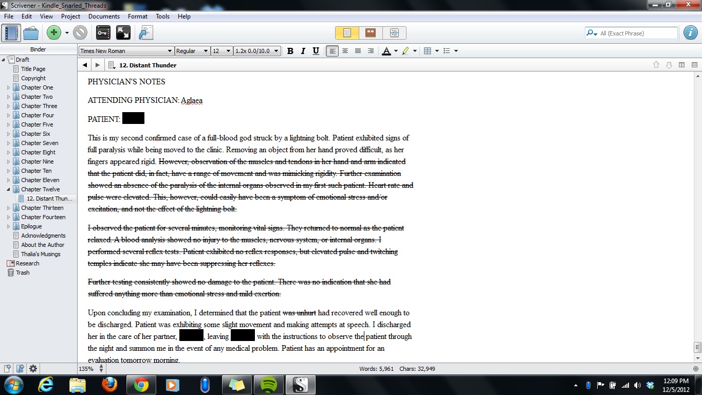Toggle bold formatting
The image size is (702, 395).
(x=290, y=51)
